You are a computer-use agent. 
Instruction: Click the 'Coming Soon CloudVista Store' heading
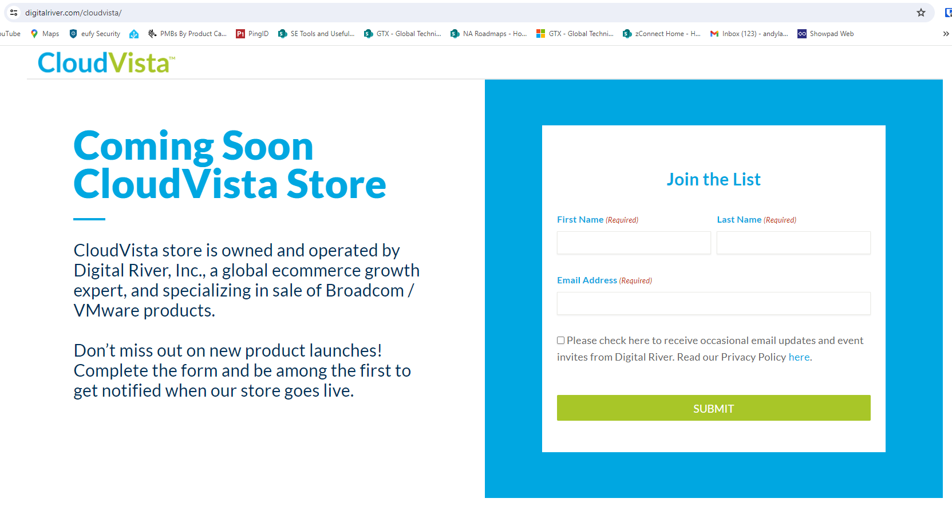(x=230, y=165)
